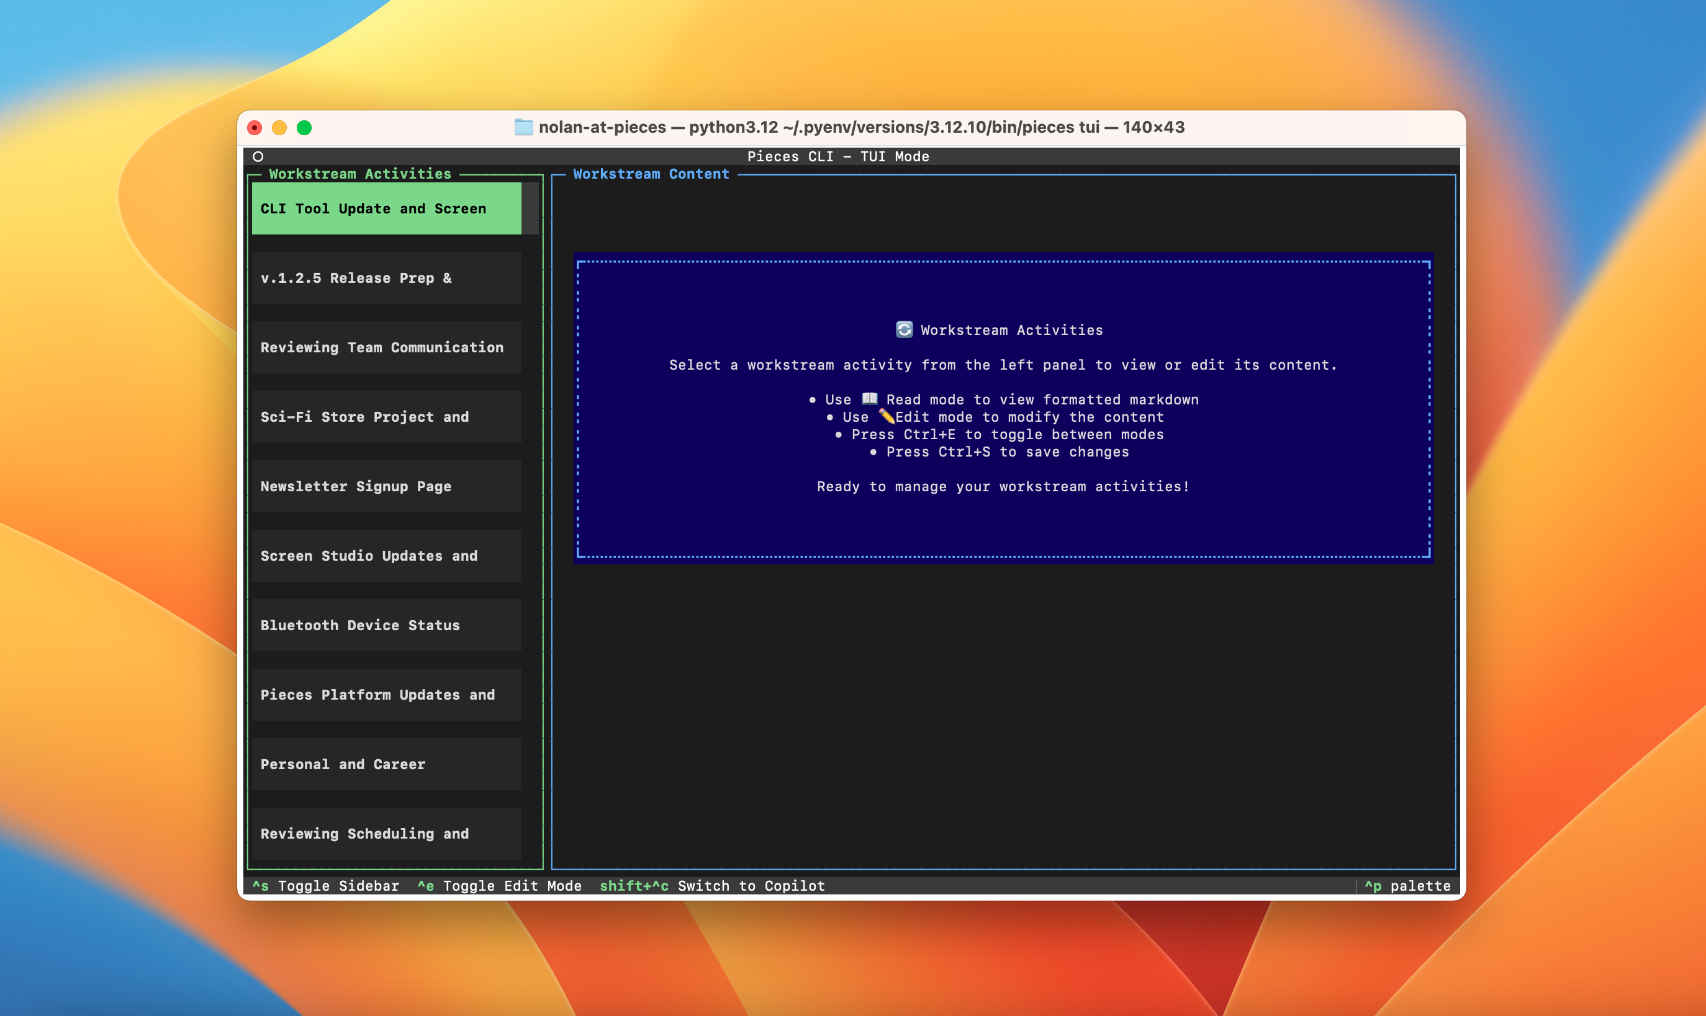Image resolution: width=1706 pixels, height=1016 pixels.
Task: Select Reviewing Team Communication activity
Action: (386, 347)
